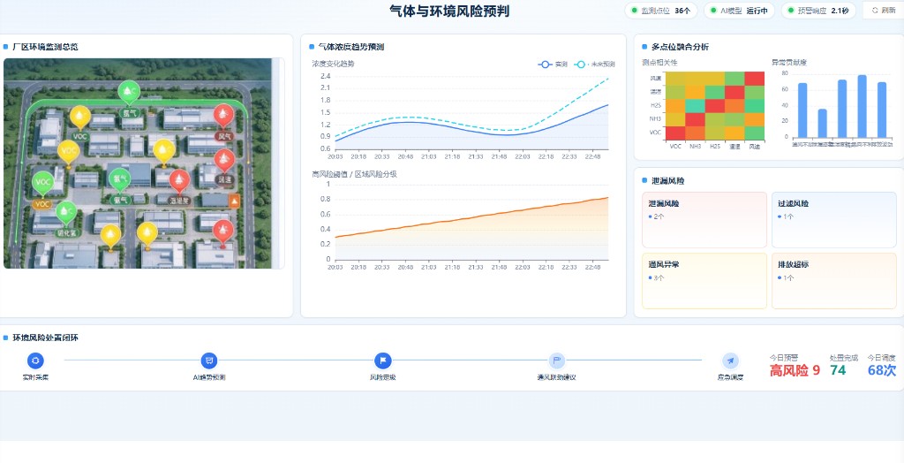Screen dimensions: 904x463
Task: Select the green pin with 氮气 text inside
Action: click(x=120, y=180)
